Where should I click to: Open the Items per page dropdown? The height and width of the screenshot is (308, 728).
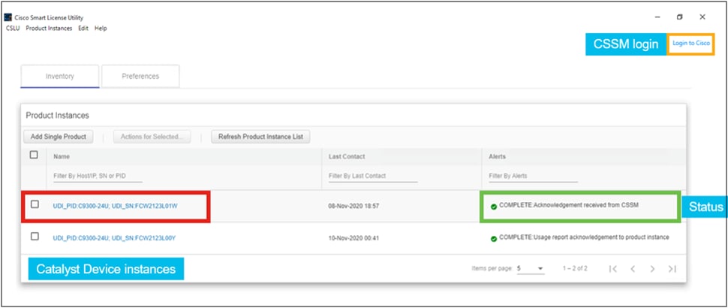point(530,268)
